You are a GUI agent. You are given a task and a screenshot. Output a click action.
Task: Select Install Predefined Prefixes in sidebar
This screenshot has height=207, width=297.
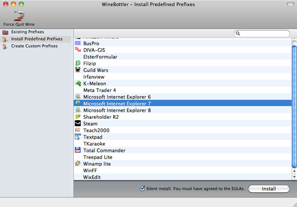point(37,39)
